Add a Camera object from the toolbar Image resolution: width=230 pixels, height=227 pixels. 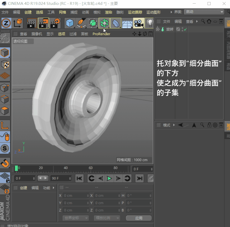(139, 23)
